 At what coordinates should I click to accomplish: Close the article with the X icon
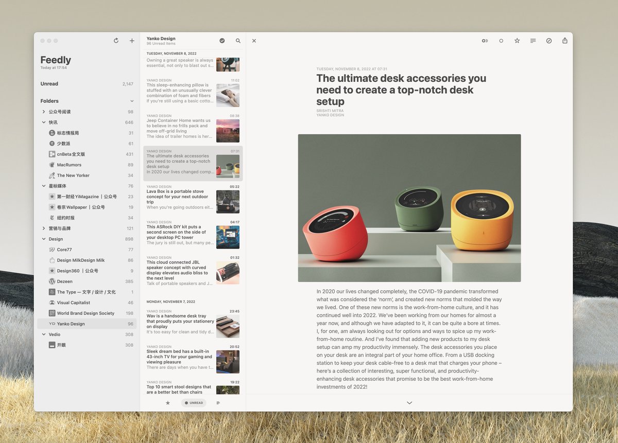[254, 41]
